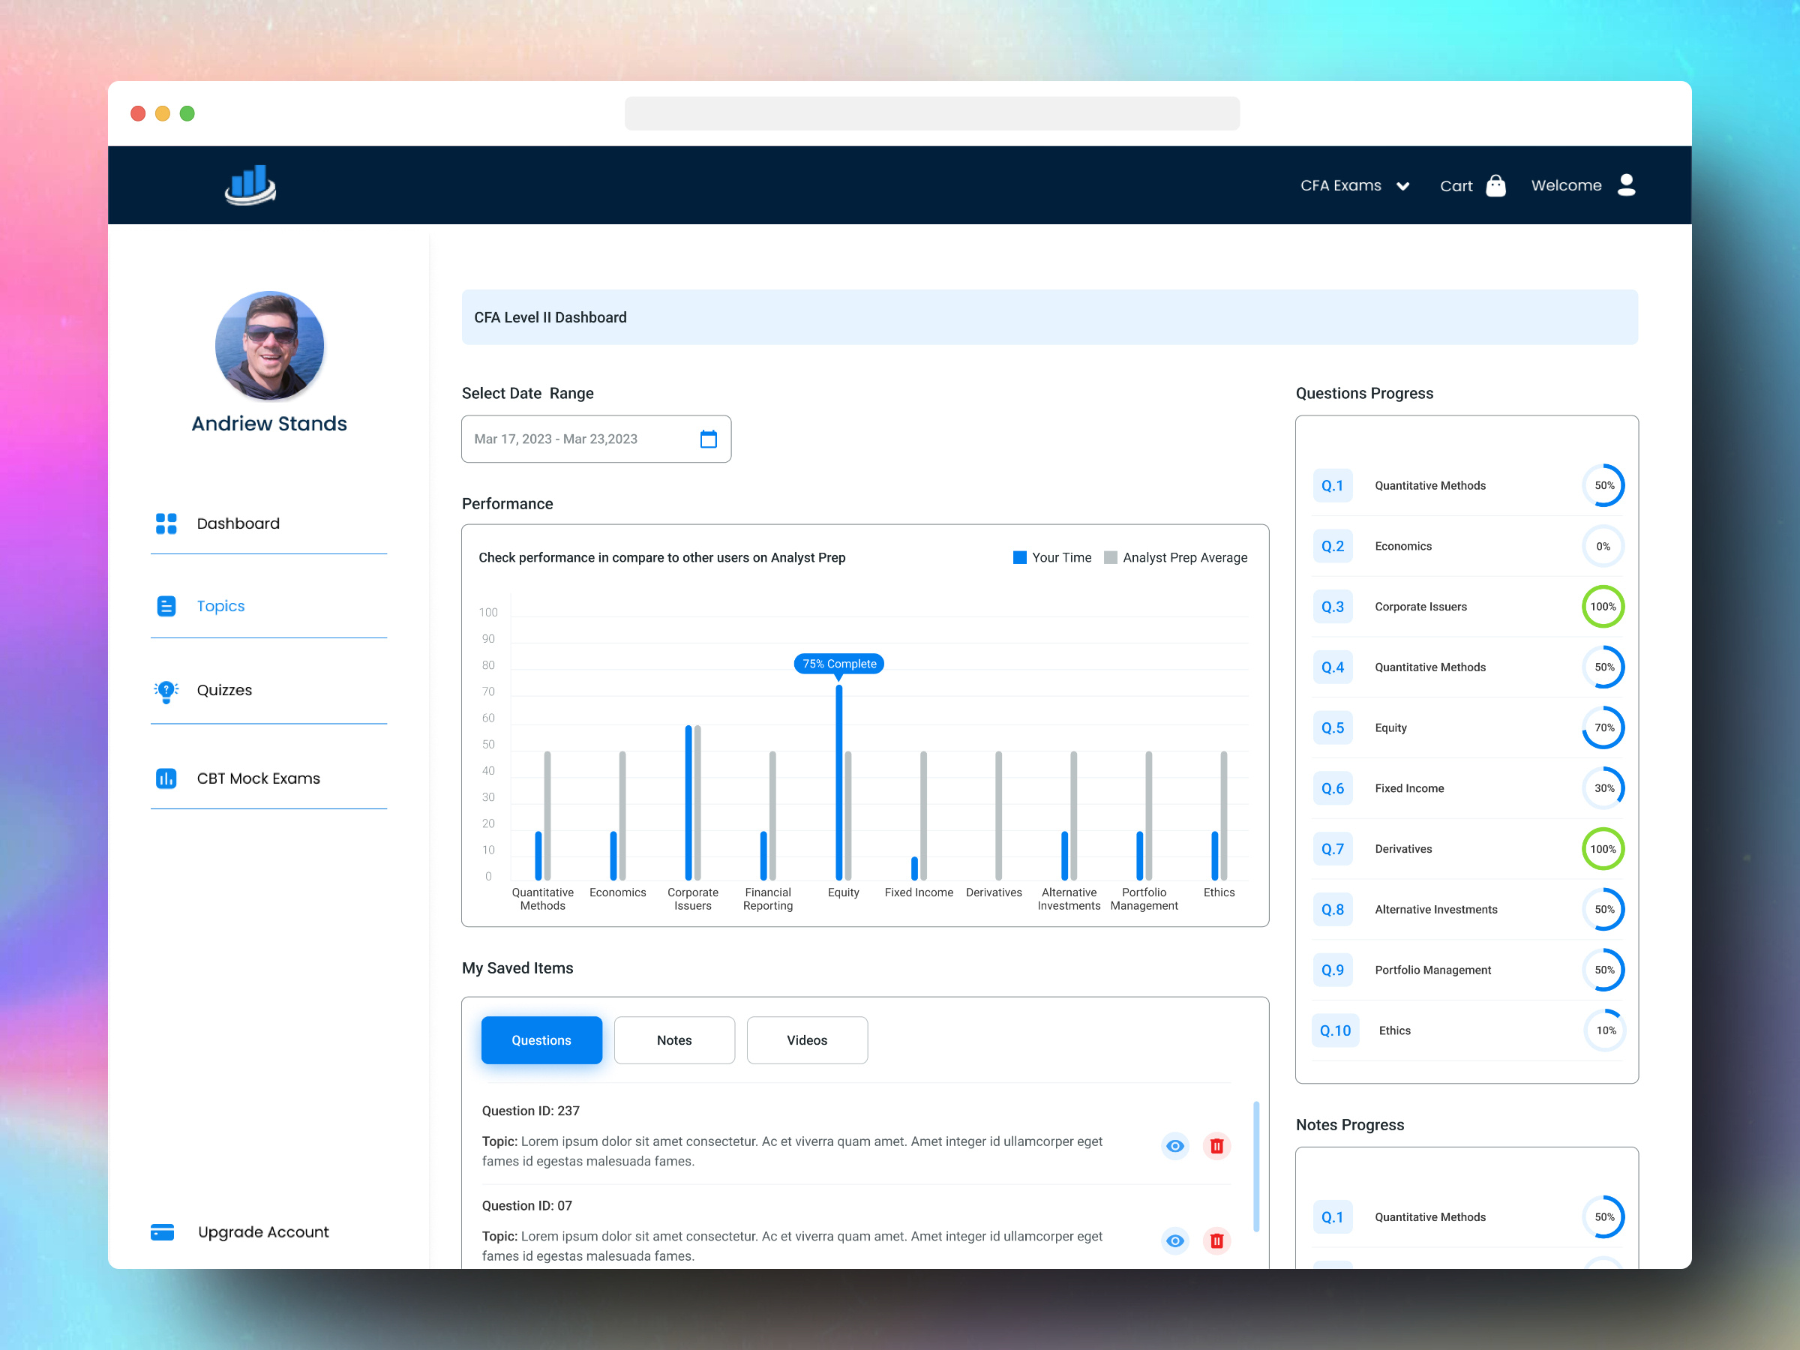The height and width of the screenshot is (1350, 1800).
Task: Open the calendar icon in the date field
Action: click(708, 439)
